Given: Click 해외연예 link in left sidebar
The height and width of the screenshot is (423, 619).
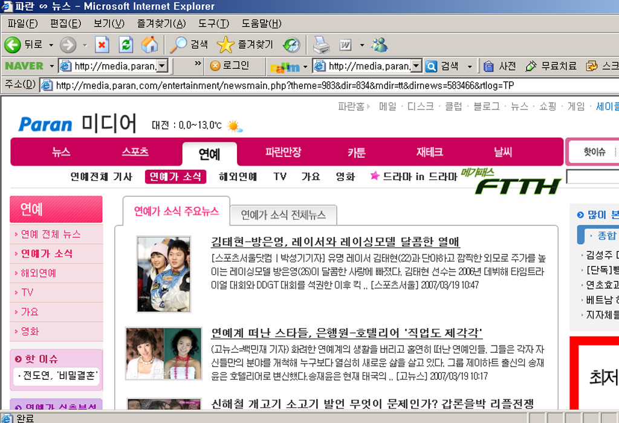Looking at the screenshot, I should [x=38, y=273].
